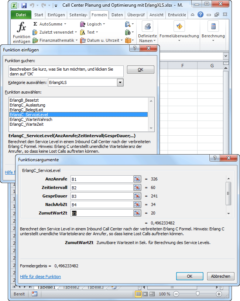Click the Definierte Namen icon

click(x=148, y=27)
